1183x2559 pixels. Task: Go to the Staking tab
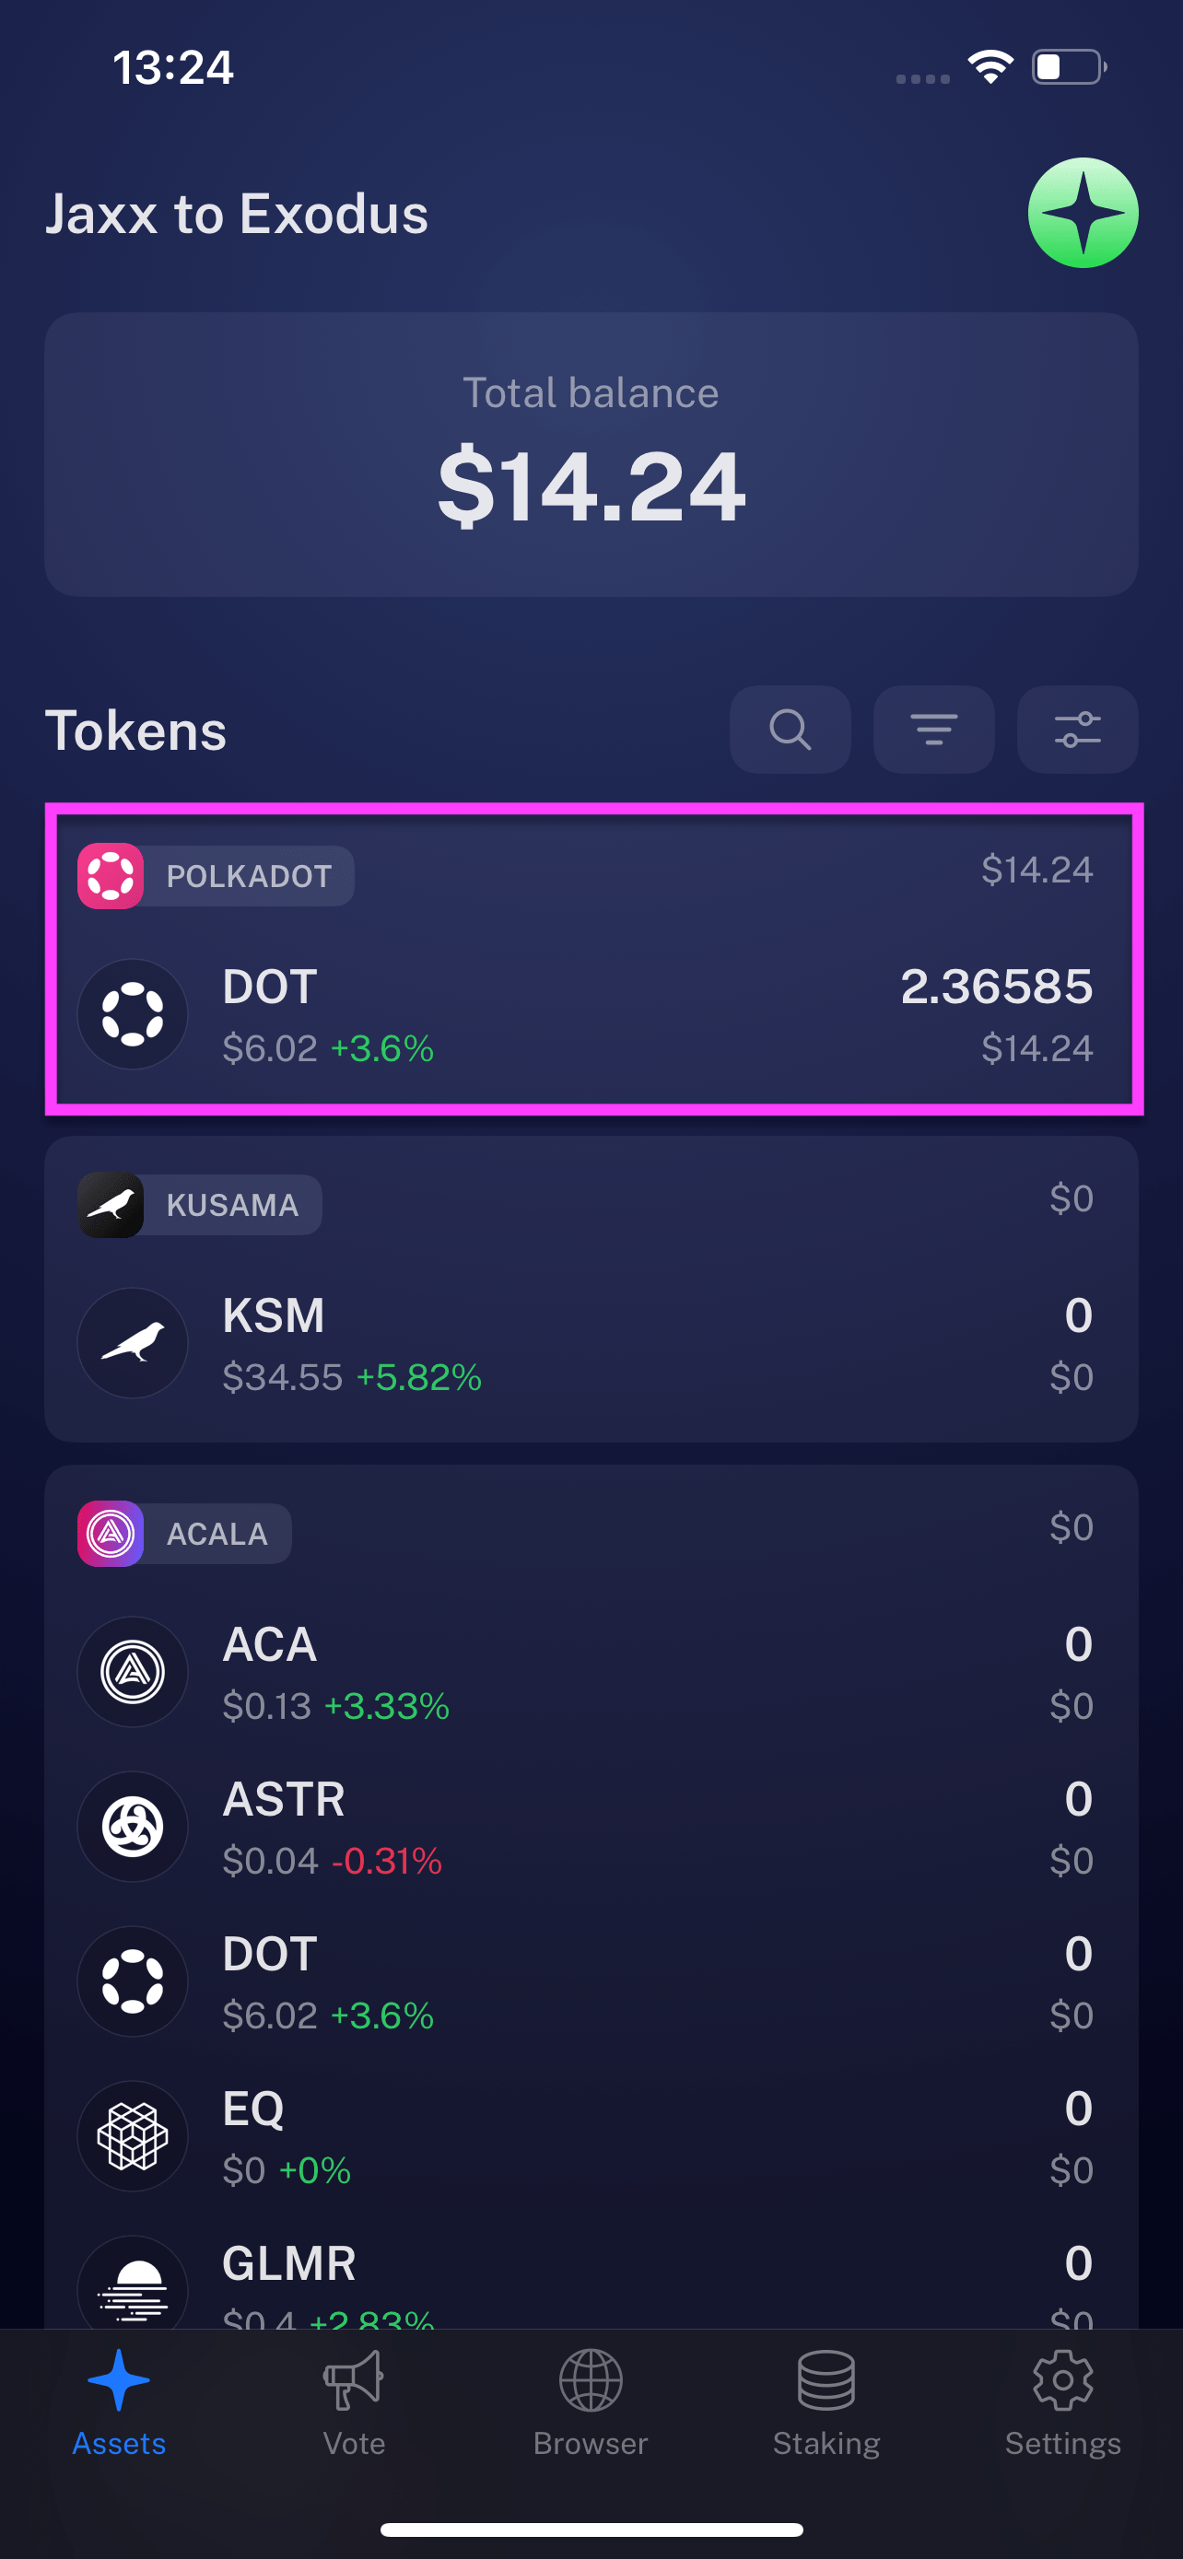(x=826, y=2400)
